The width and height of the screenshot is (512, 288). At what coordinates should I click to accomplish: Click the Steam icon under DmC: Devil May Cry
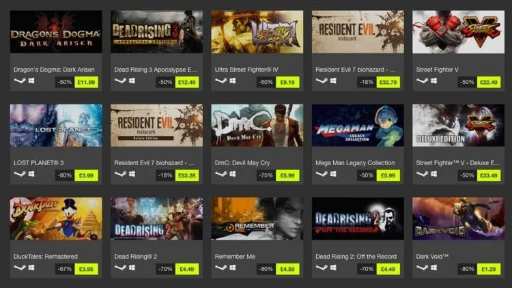click(x=221, y=174)
